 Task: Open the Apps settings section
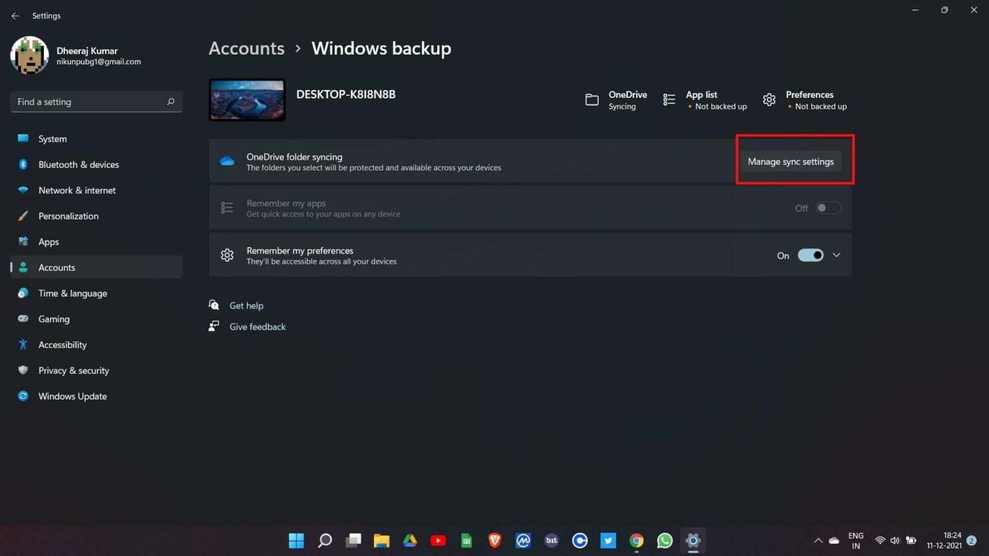click(48, 241)
